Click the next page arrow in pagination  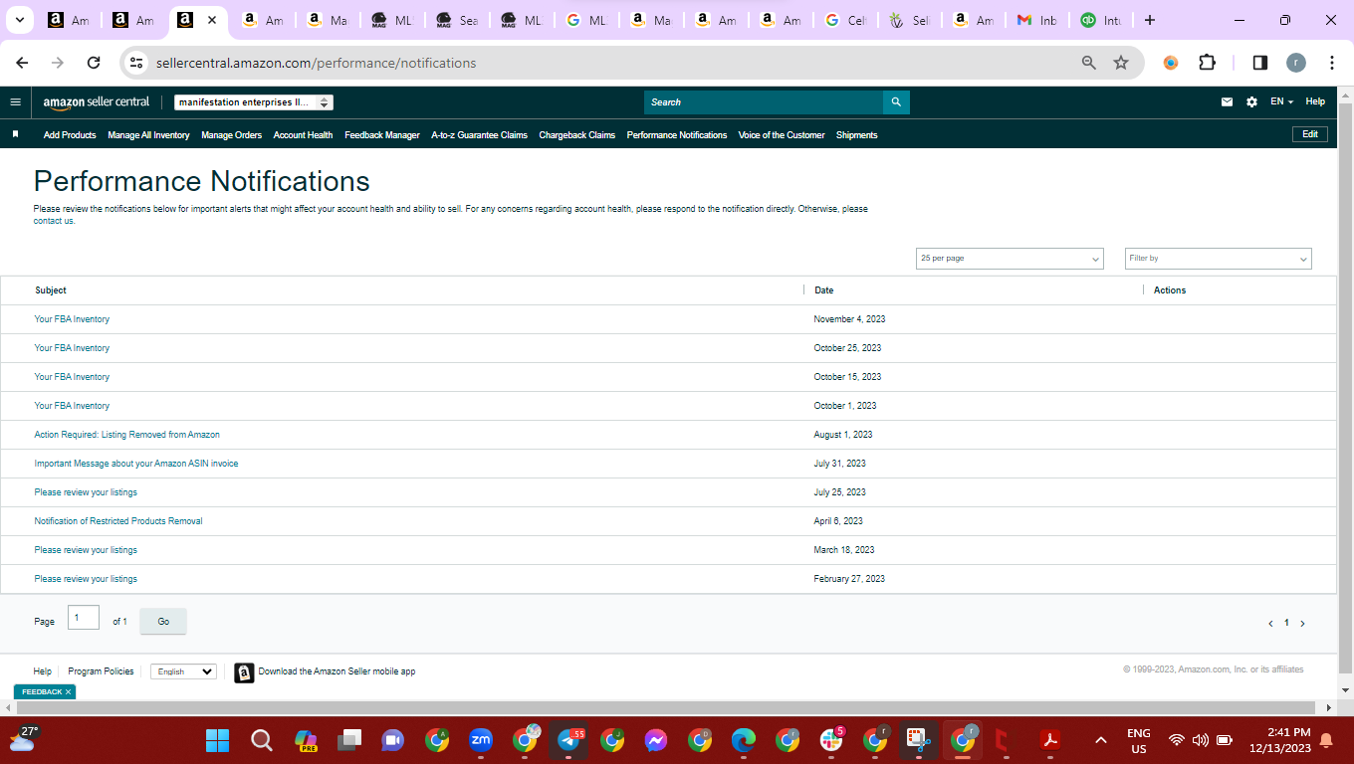coord(1302,624)
